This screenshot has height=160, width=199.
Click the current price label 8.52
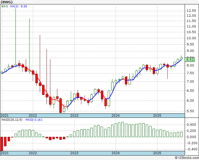(190, 59)
